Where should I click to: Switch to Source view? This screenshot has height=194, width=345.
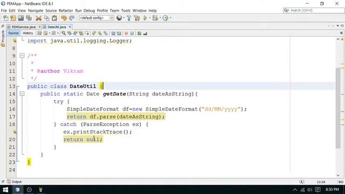click(x=13, y=33)
